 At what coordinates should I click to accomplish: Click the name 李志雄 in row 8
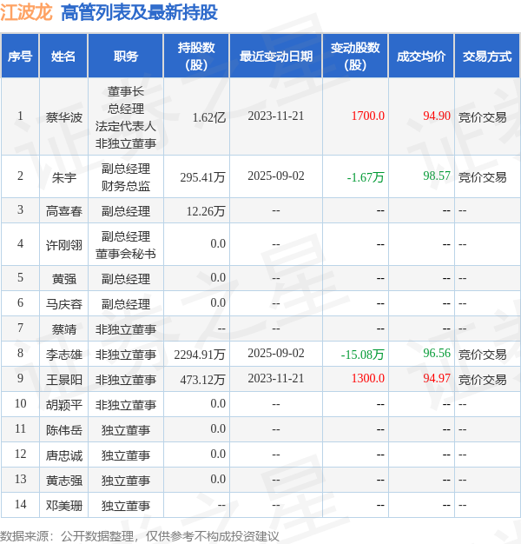pyautogui.click(x=63, y=355)
